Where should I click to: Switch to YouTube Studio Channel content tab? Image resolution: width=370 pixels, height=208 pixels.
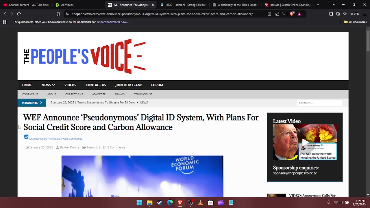pyautogui.click(x=27, y=5)
